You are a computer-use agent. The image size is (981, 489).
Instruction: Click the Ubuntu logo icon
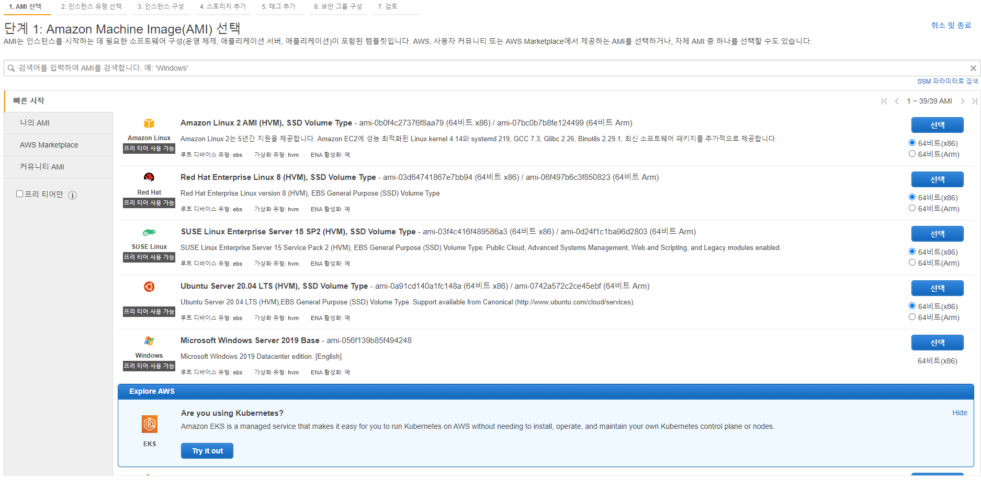click(149, 287)
